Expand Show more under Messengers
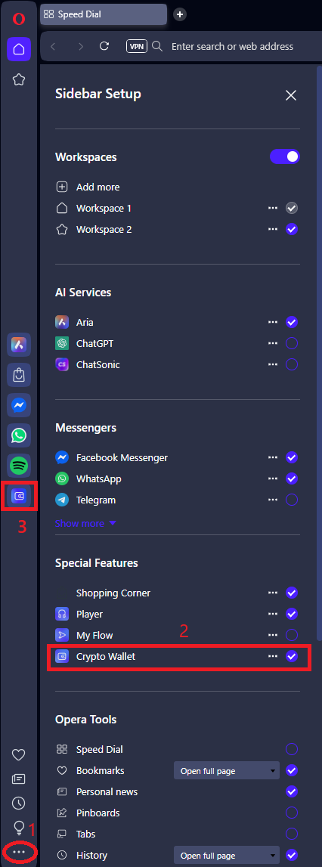 pyautogui.click(x=85, y=523)
